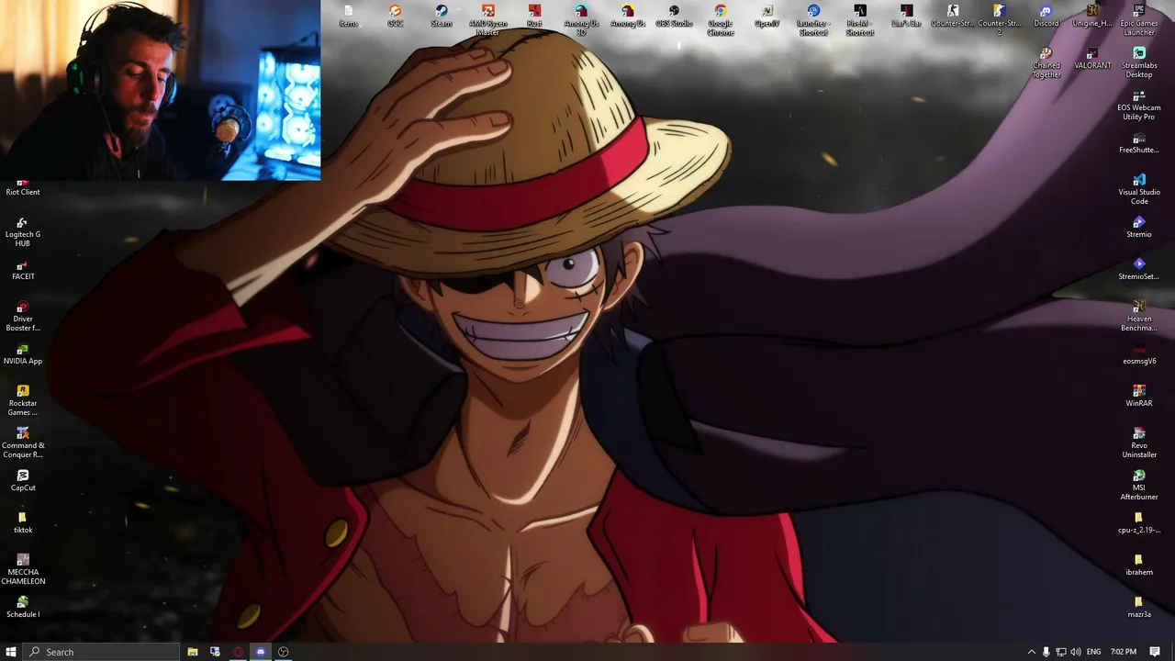The image size is (1175, 661).
Task: Select the VALORANT desktop shortcut
Action: click(x=1092, y=58)
